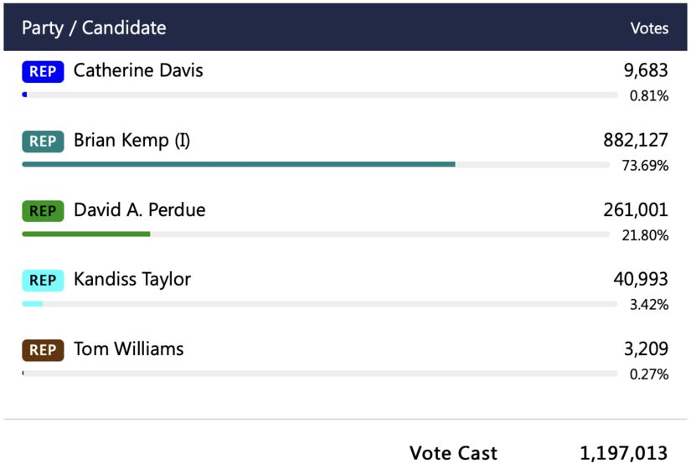This screenshot has height=469, width=691.
Task: Select the Votes column header
Action: 649,28
